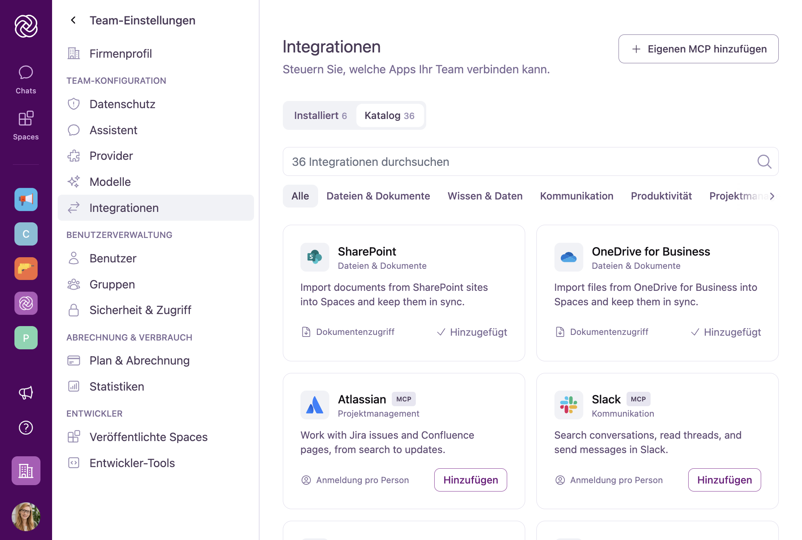Add the Slack integration via Hinzufügen
The image size is (802, 540).
pyautogui.click(x=725, y=480)
